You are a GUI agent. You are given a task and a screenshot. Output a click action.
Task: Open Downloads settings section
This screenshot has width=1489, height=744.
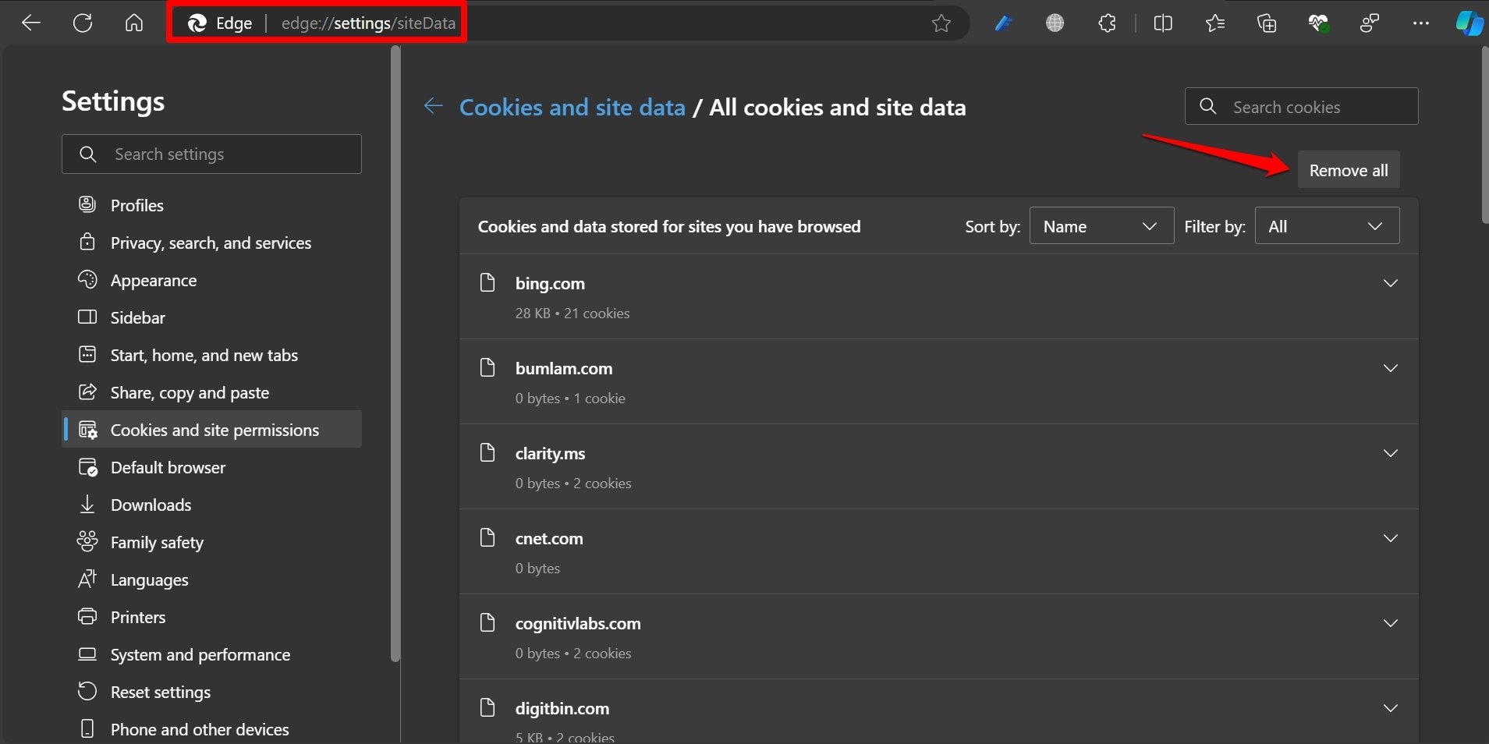pos(211,505)
